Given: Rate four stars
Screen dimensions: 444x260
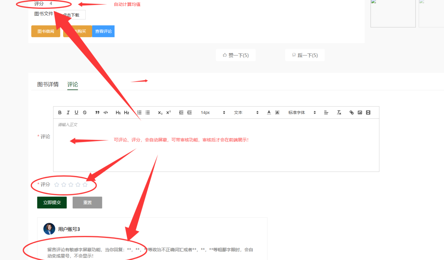Looking at the screenshot, I should pyautogui.click(x=78, y=185).
